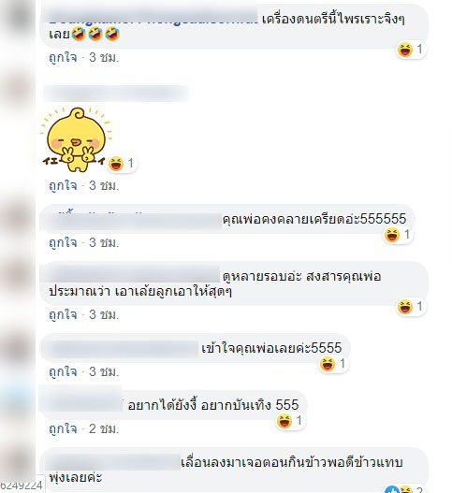The image size is (452, 493).
Task: Like the เข้าใจคุณพ่อเลยค่ะ comment
Action: [x=63, y=371]
